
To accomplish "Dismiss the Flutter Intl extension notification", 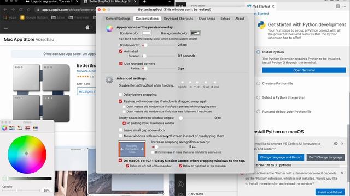I will pos(342,173).
